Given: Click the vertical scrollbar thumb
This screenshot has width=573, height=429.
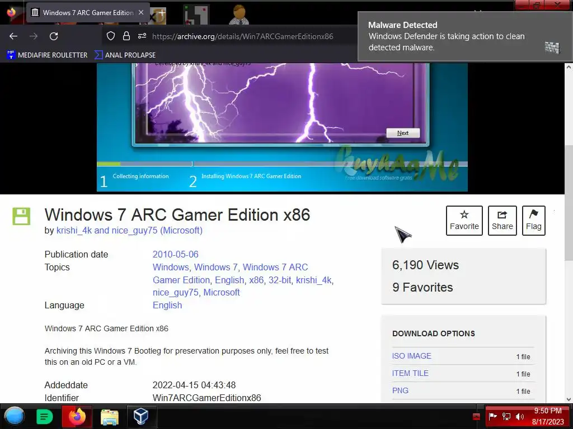Looking at the screenshot, I should tap(569, 203).
